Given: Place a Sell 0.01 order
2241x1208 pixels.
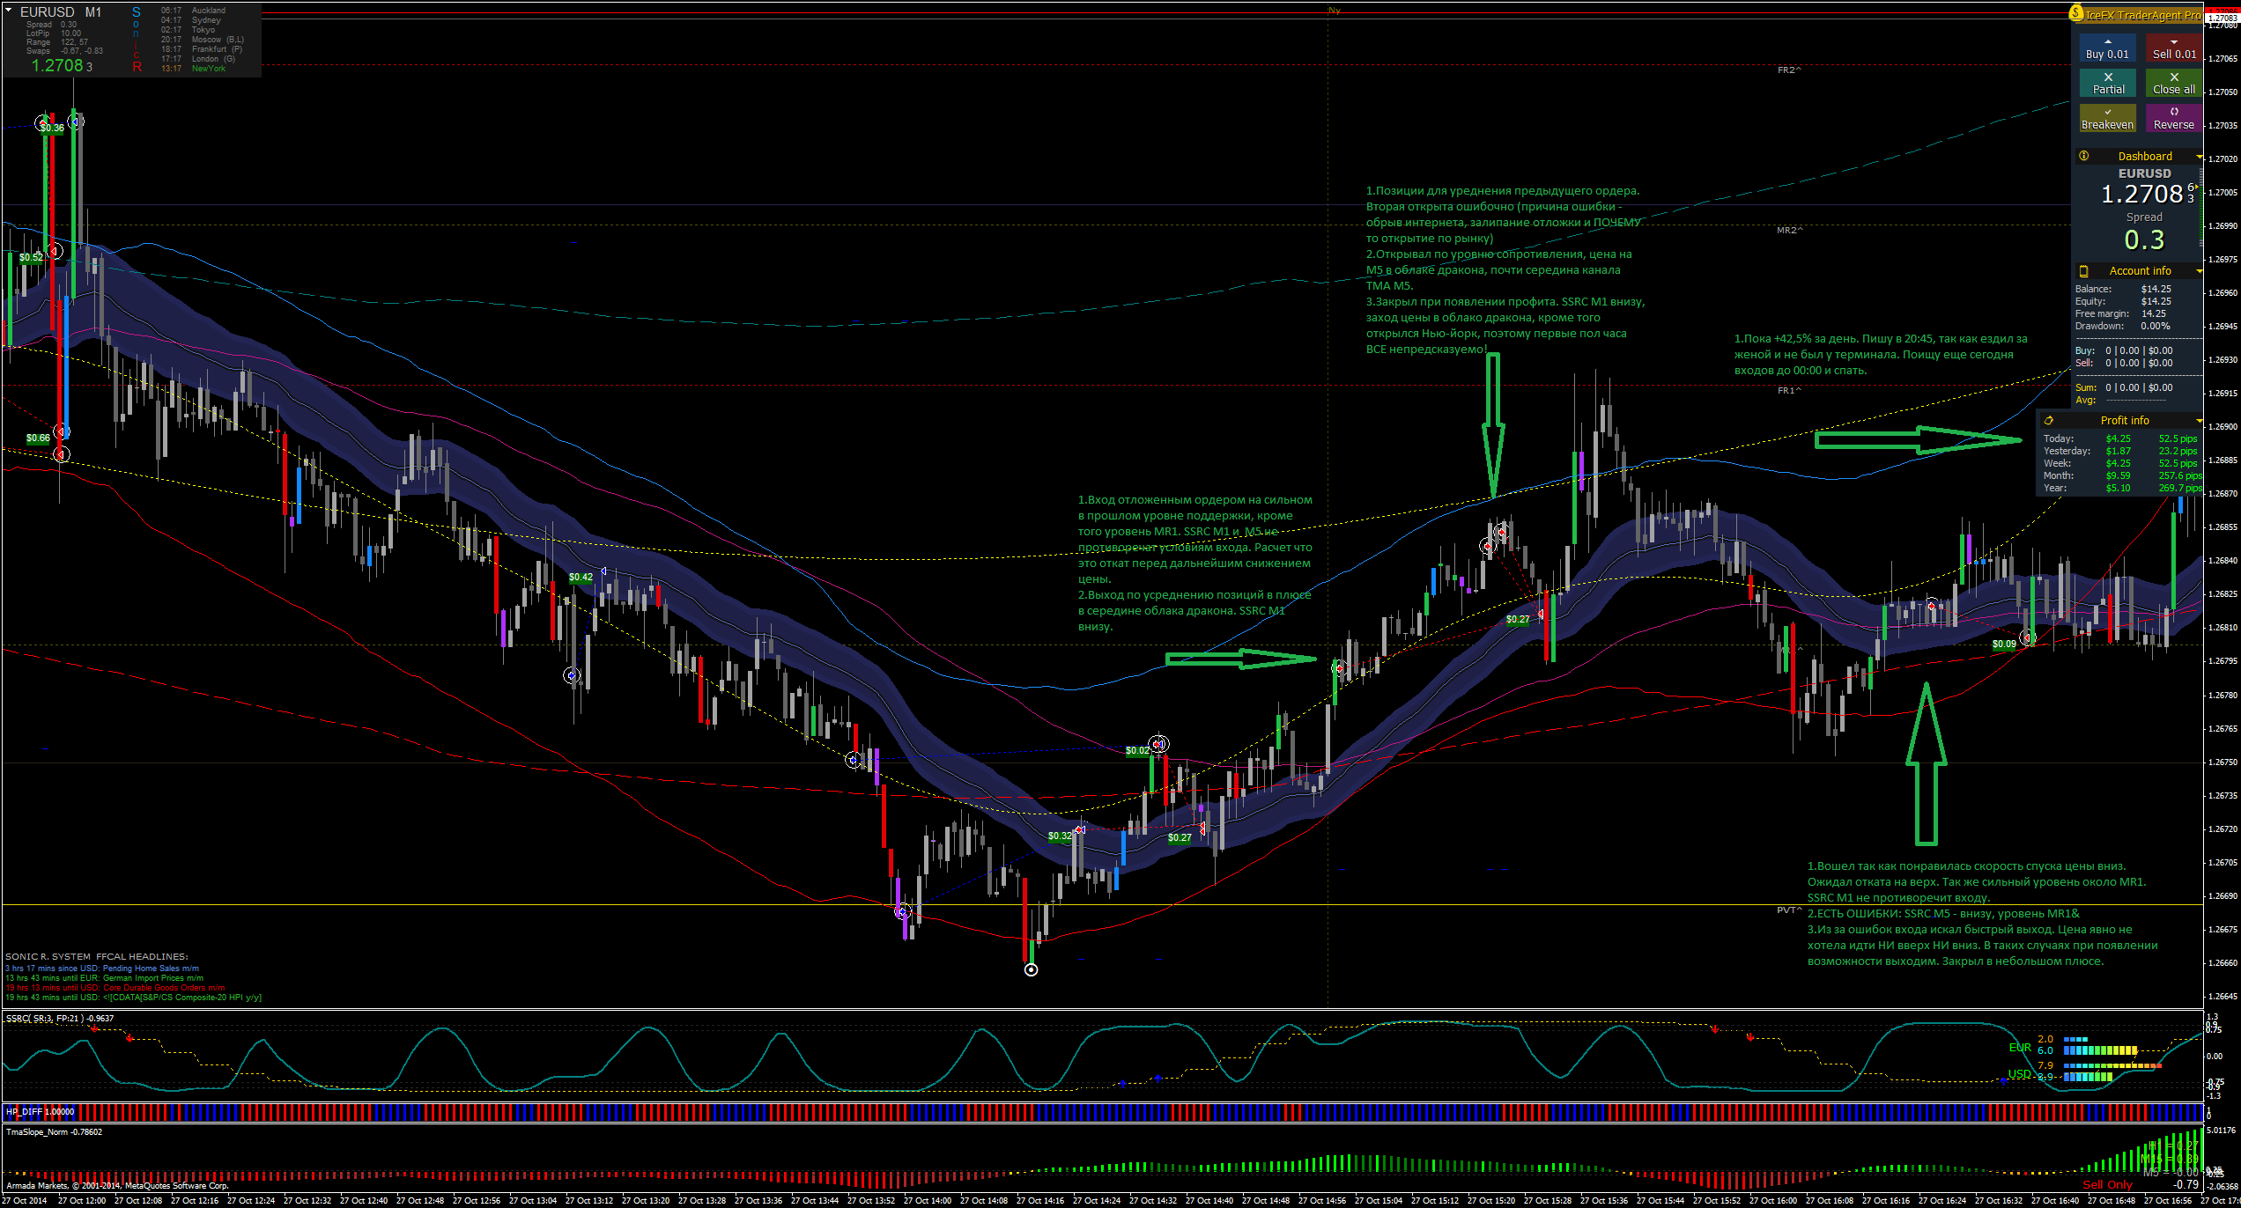Looking at the screenshot, I should pyautogui.click(x=2174, y=48).
